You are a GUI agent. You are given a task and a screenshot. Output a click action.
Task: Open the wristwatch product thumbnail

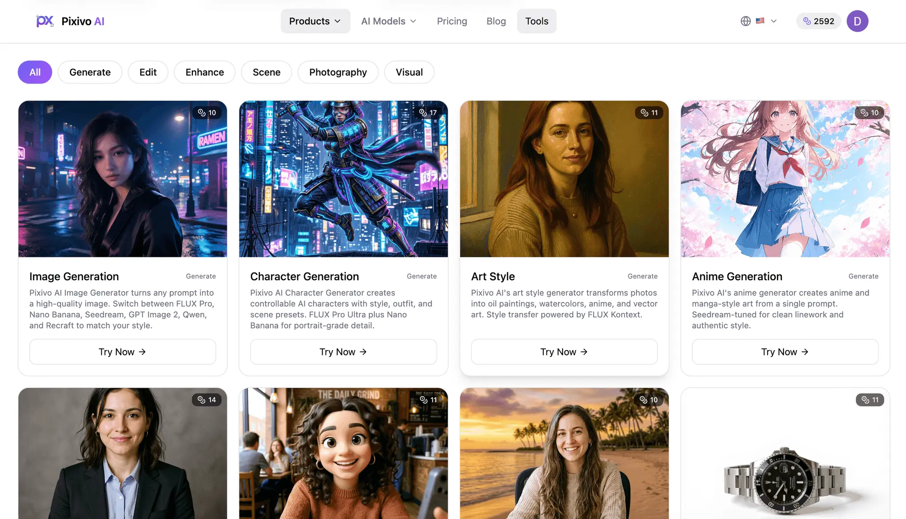(x=785, y=454)
